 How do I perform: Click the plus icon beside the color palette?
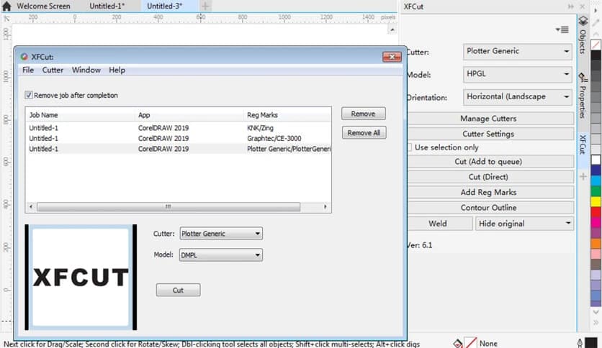(583, 176)
